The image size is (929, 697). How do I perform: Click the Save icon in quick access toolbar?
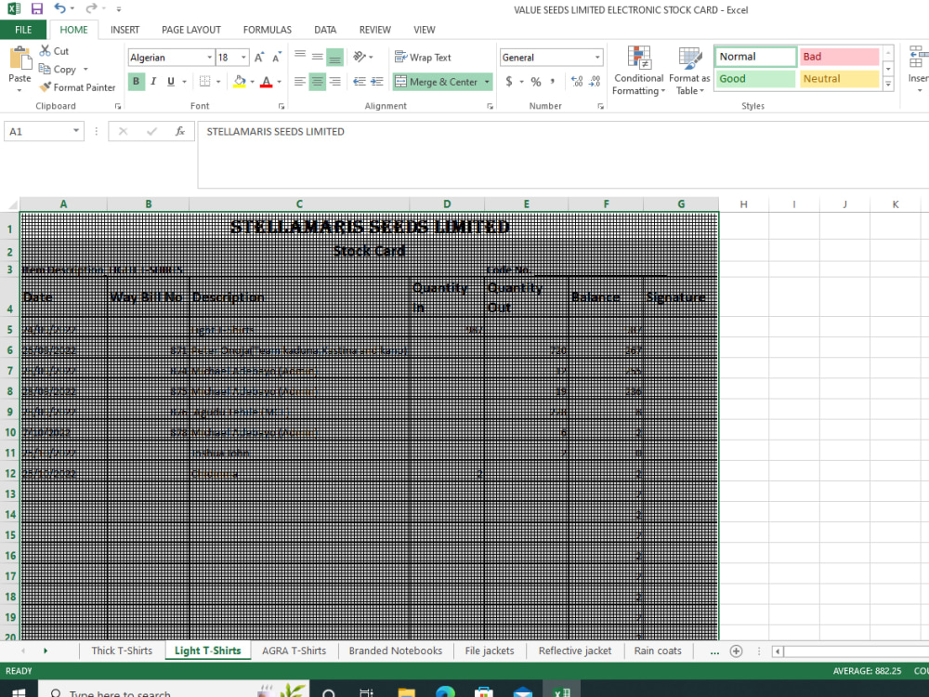click(x=37, y=9)
